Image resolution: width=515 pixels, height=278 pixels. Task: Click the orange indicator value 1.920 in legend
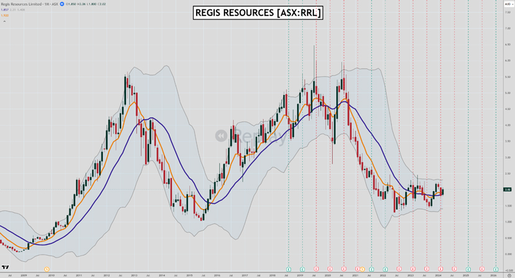click(x=4, y=16)
